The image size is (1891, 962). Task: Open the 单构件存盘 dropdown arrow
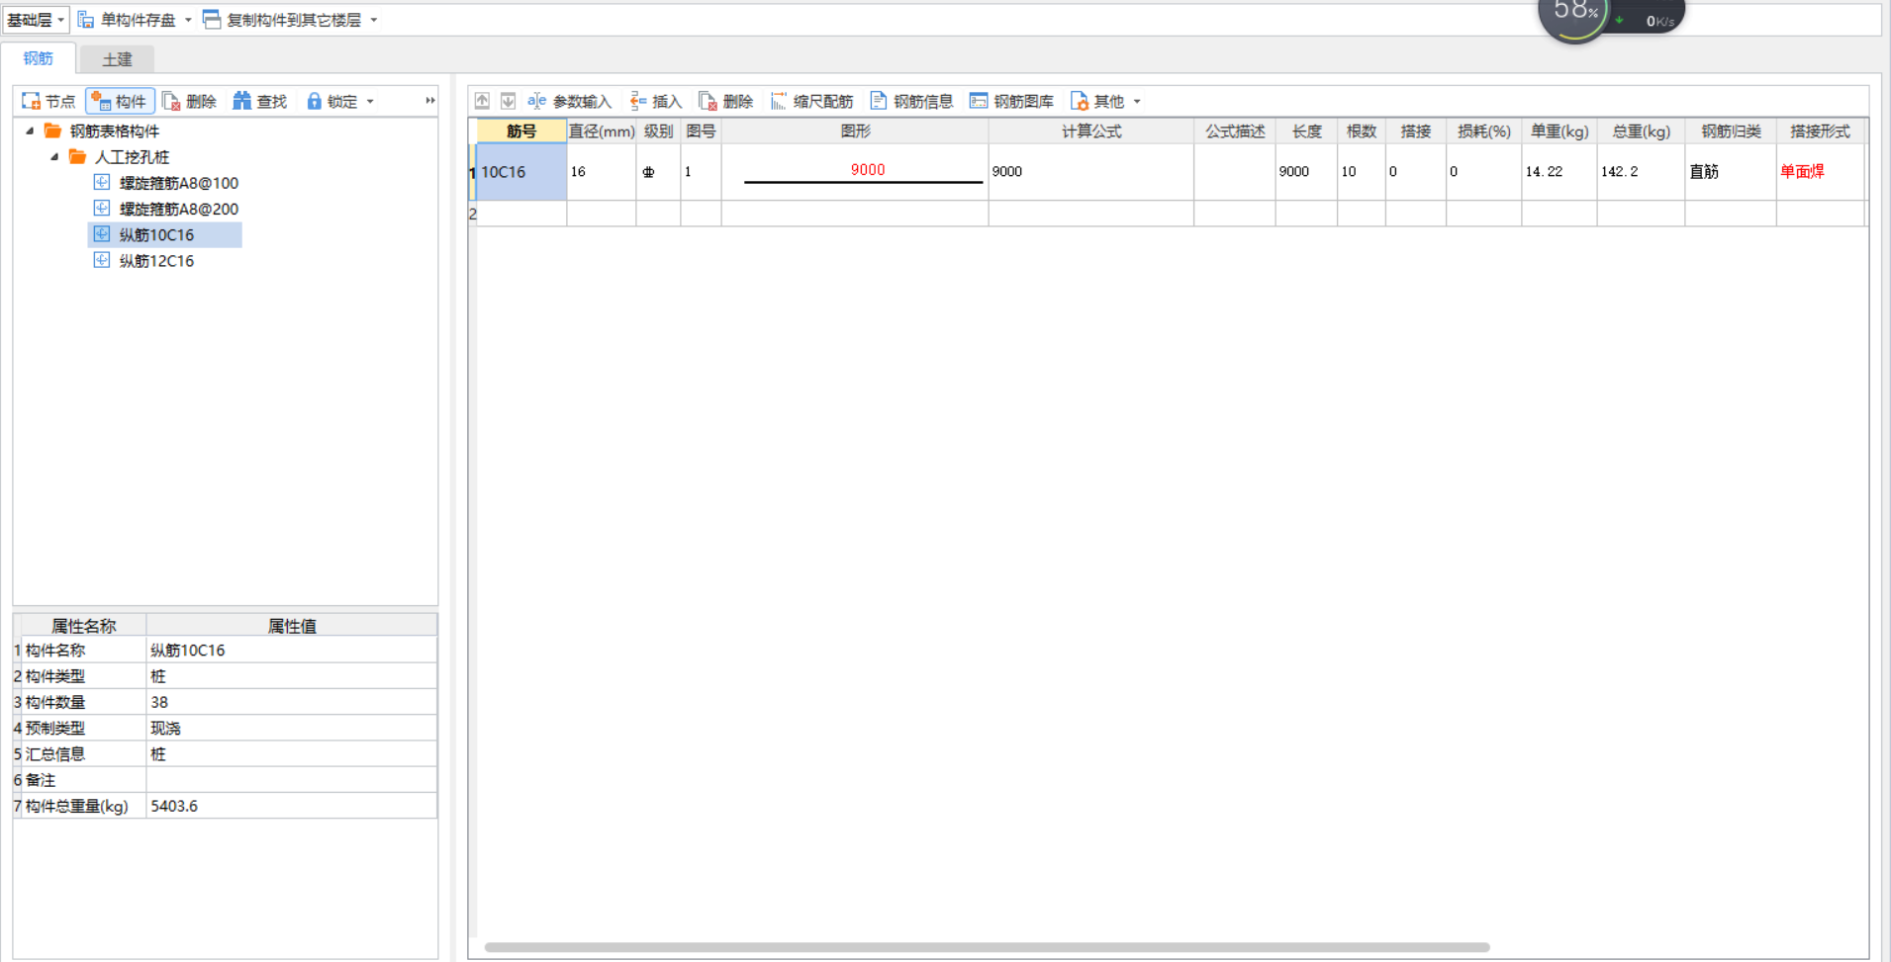tap(188, 20)
